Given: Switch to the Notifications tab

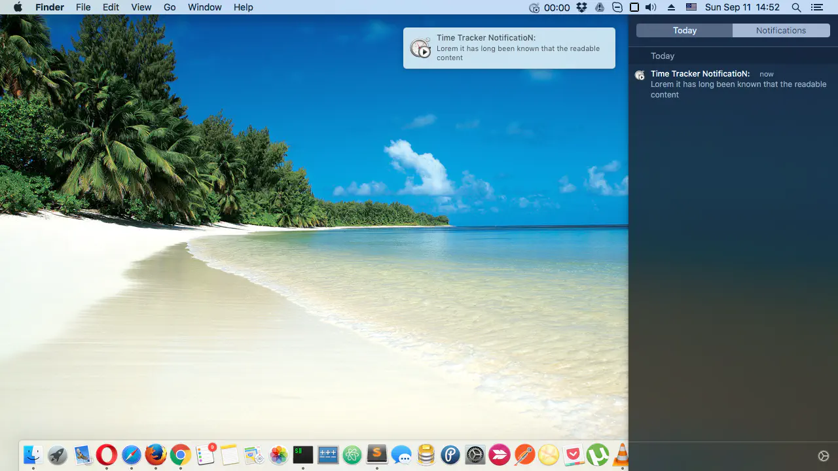Looking at the screenshot, I should 780,31.
